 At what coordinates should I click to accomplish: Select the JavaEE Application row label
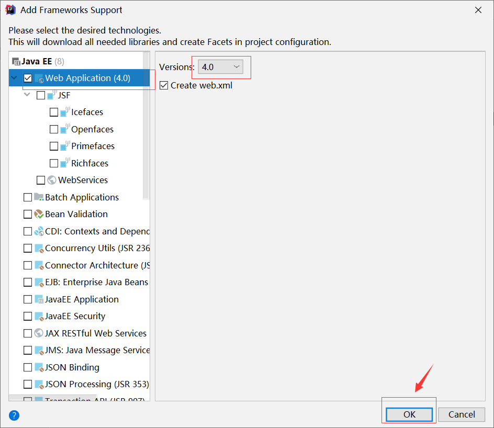click(x=82, y=299)
